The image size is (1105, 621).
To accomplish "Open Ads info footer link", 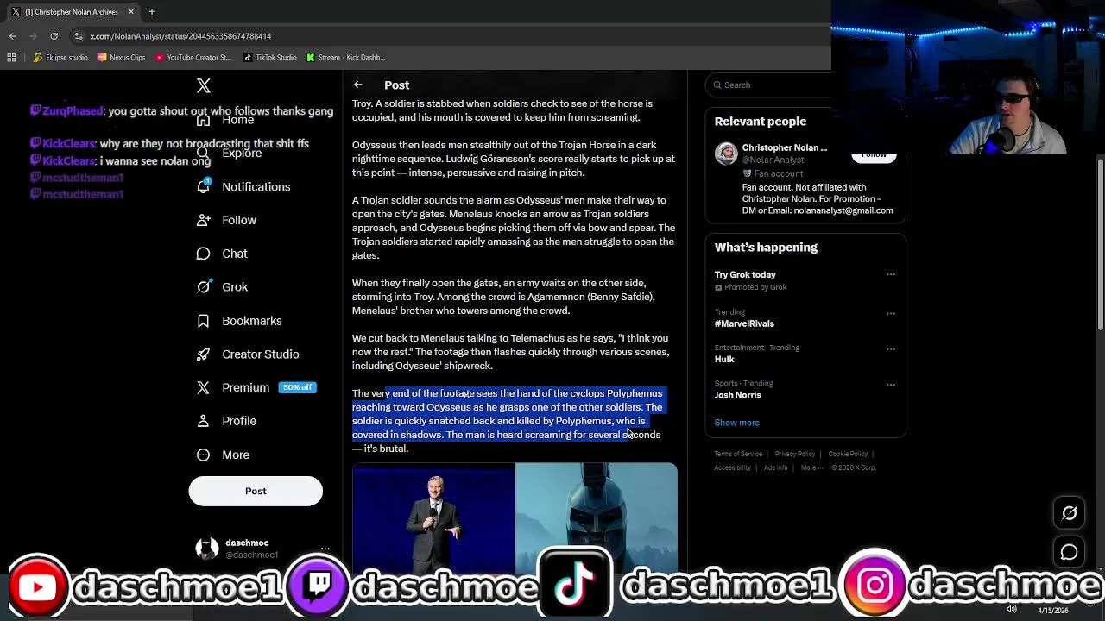I will click(x=775, y=467).
